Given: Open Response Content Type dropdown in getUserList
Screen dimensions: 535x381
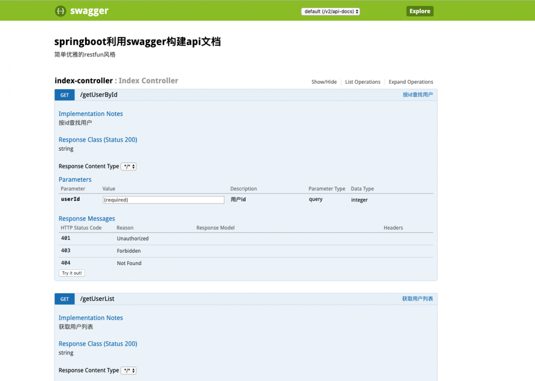Looking at the screenshot, I should [128, 370].
